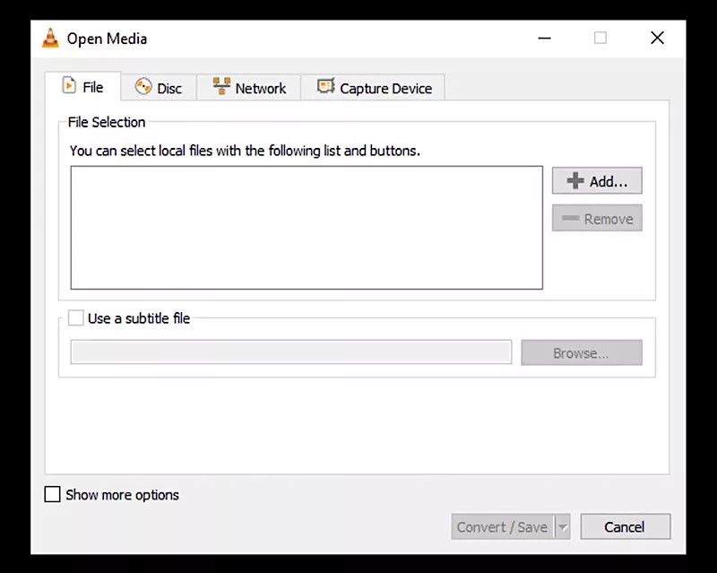Click the 'Open Media' title bar text

(x=107, y=39)
